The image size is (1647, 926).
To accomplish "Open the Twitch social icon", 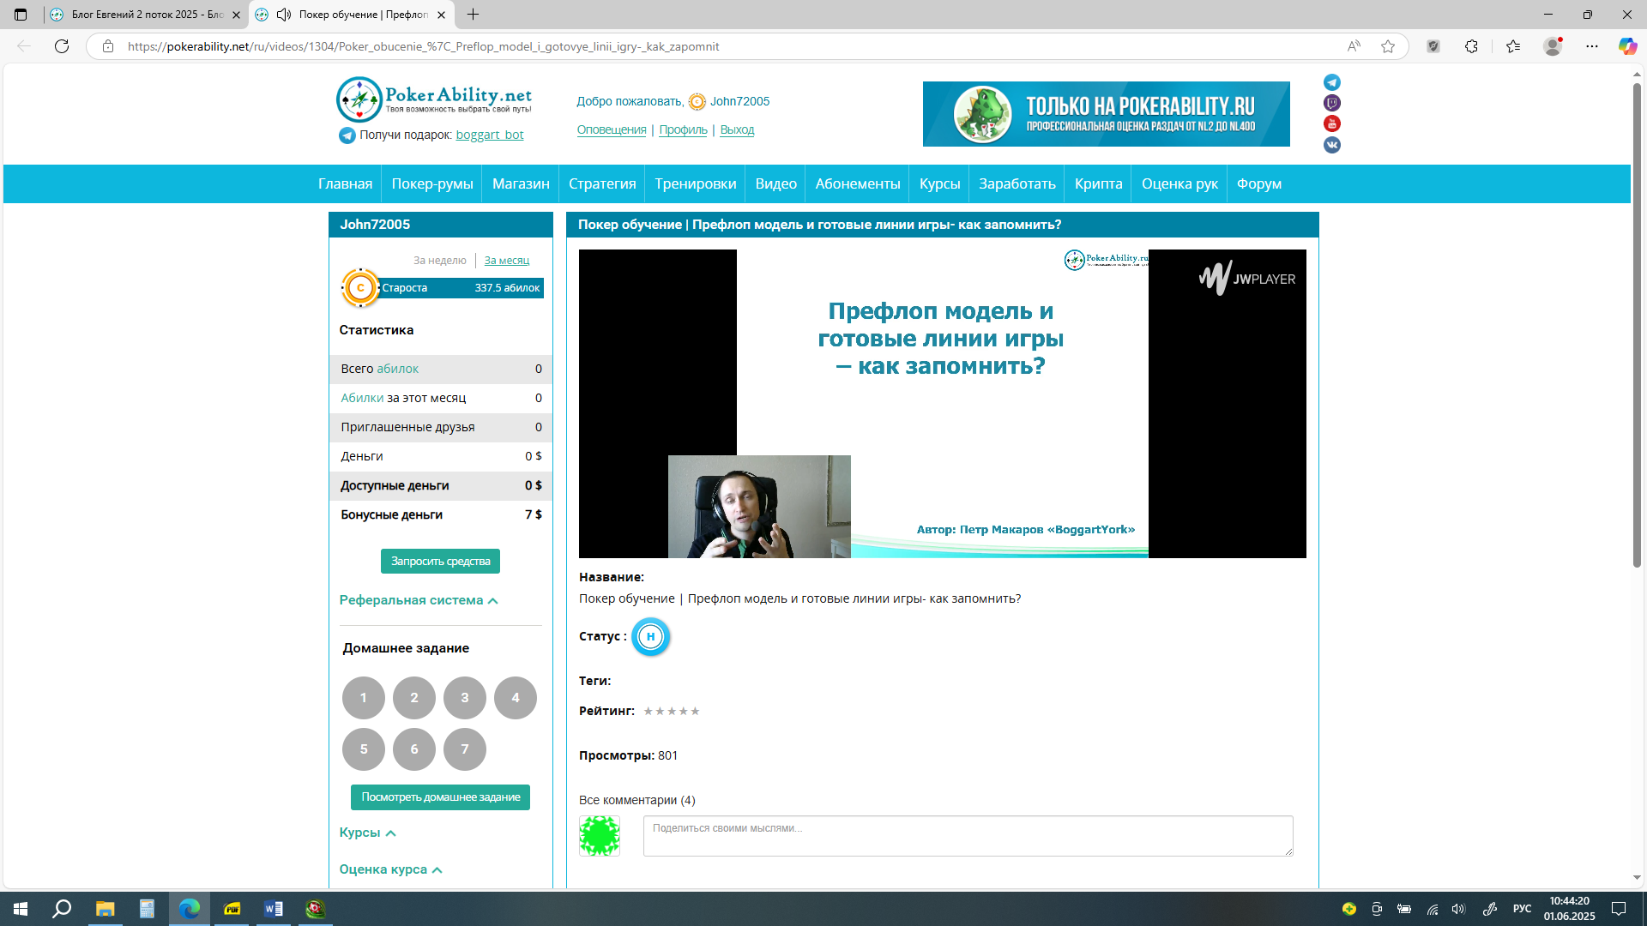I will tap(1332, 103).
